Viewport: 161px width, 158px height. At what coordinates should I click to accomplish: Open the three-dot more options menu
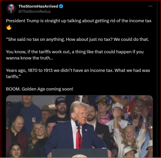(150, 6)
